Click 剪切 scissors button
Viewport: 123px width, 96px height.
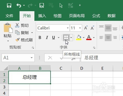[22, 25]
